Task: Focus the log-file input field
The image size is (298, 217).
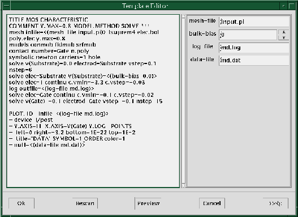Action: pos(254,48)
